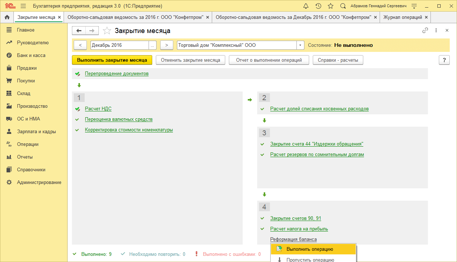Screen dimensions: 457x262
Task: Expand organization dropdown list
Action: 300,45
